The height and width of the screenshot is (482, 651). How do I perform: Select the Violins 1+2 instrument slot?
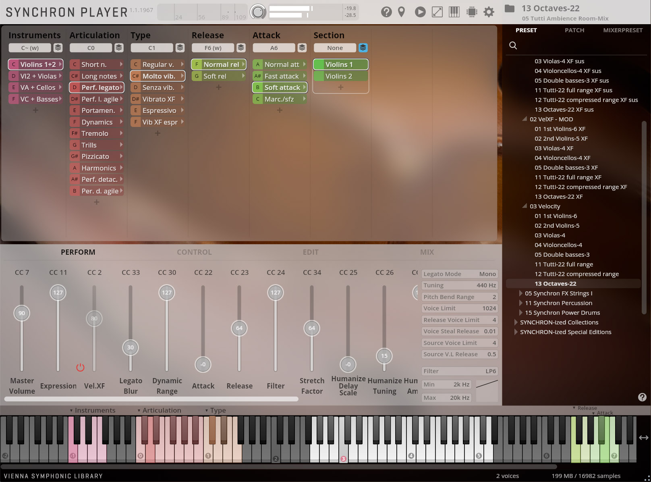coord(35,64)
